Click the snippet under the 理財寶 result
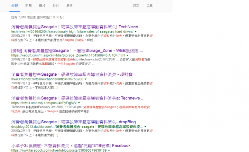Image resolution: width=249 pixels, height=152 pixels. click(82, 85)
